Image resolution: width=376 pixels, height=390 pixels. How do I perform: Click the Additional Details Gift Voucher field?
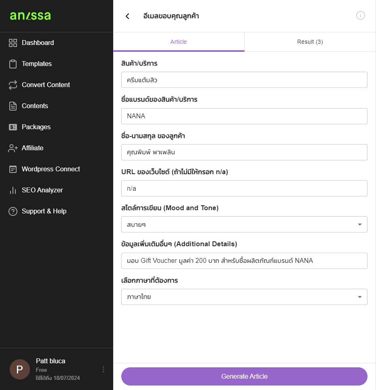(244, 261)
